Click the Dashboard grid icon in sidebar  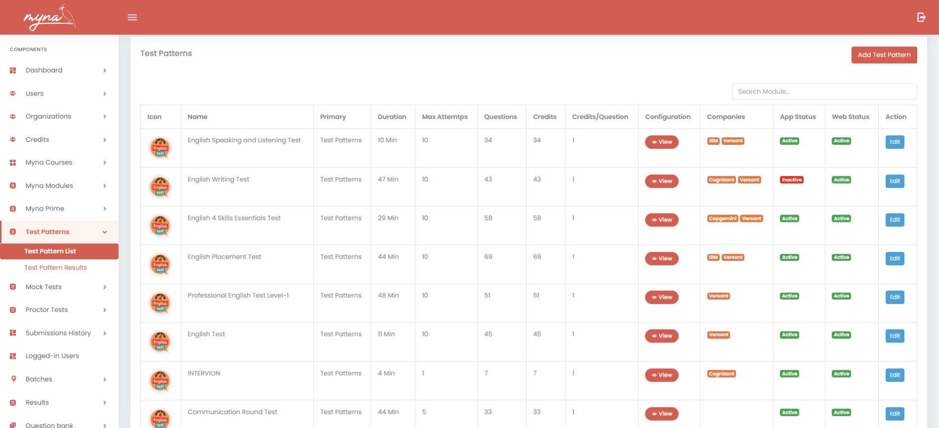13,70
